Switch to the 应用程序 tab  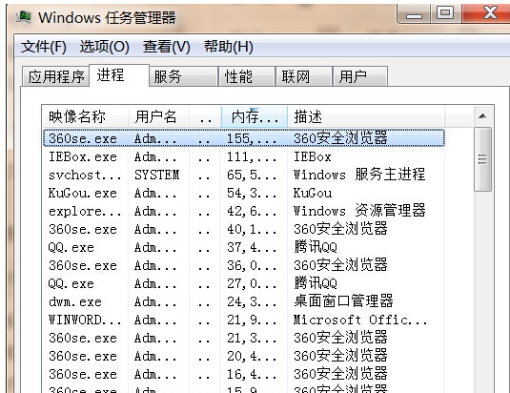pos(55,76)
